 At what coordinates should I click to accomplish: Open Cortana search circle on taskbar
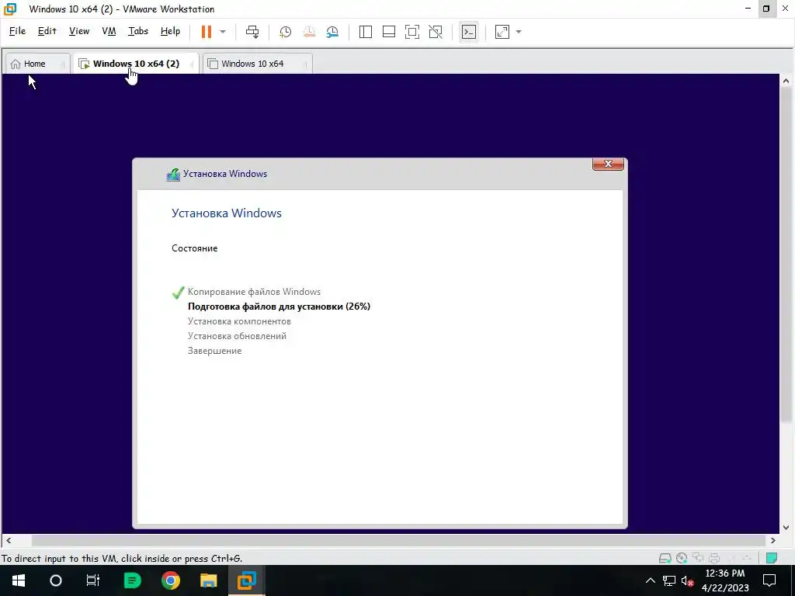pyautogui.click(x=56, y=580)
